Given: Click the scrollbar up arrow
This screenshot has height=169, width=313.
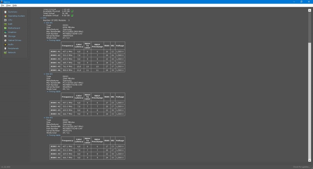Looking at the screenshot, I should tap(309, 11).
